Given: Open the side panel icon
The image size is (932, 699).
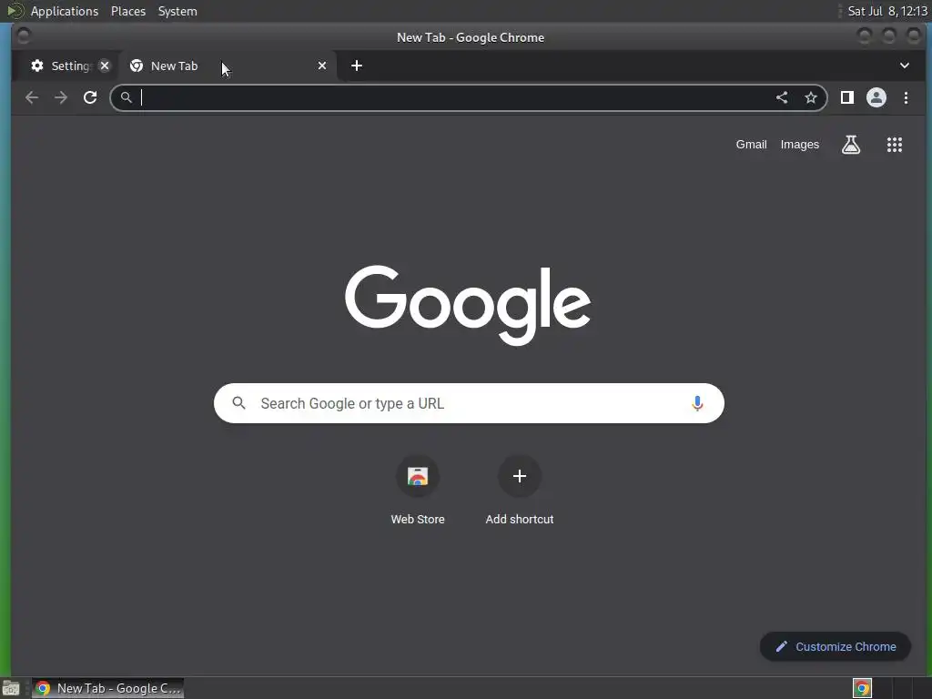Looking at the screenshot, I should [847, 97].
